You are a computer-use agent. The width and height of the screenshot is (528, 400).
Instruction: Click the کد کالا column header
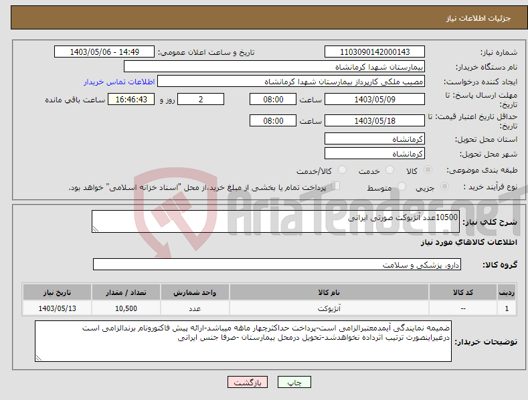pyautogui.click(x=463, y=292)
